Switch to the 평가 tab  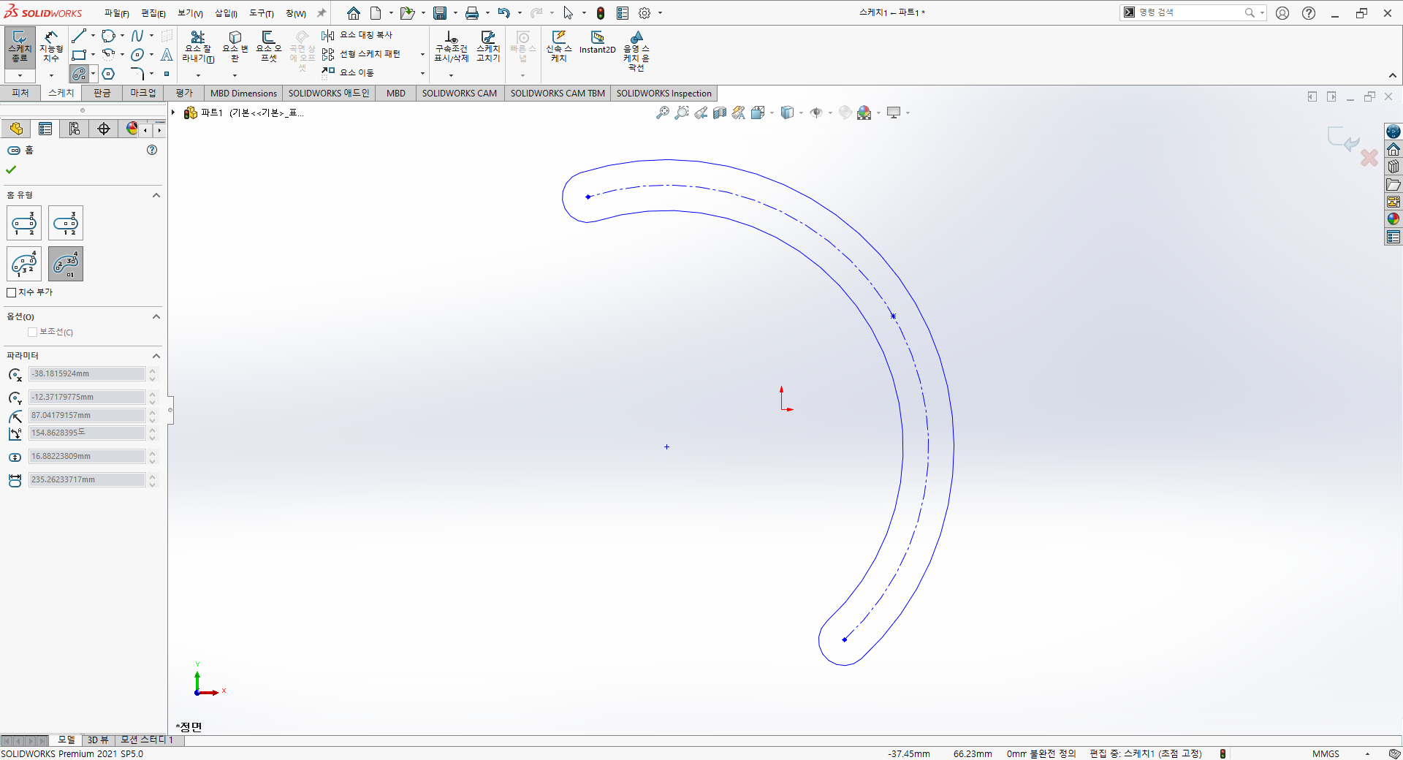[184, 93]
